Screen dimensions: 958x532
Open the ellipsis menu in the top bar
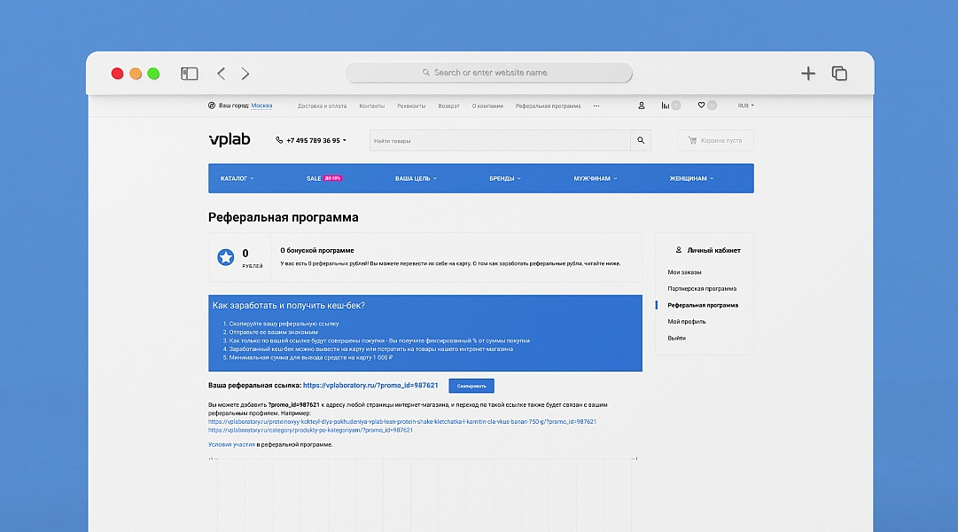pos(596,105)
